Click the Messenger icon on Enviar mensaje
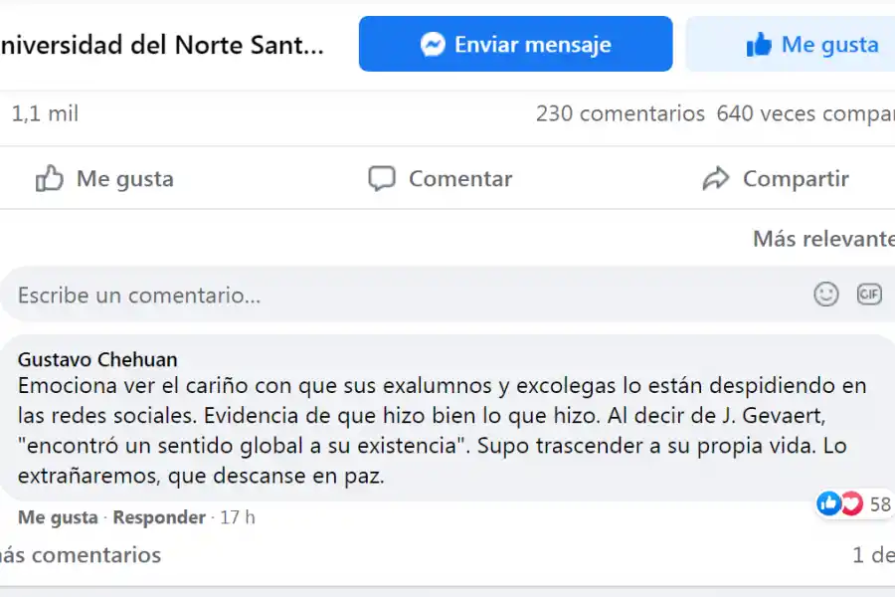 click(x=433, y=44)
